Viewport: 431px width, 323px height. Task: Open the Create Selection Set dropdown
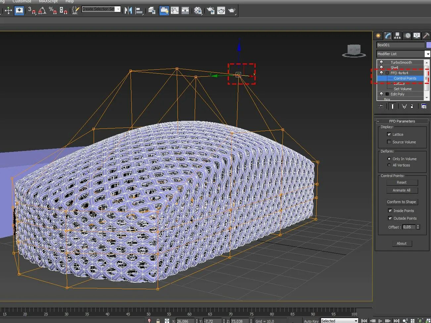[118, 9]
